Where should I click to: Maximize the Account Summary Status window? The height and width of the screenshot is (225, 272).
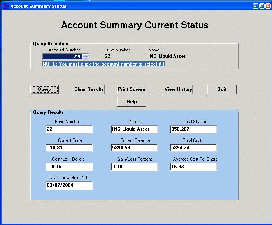[262, 6]
